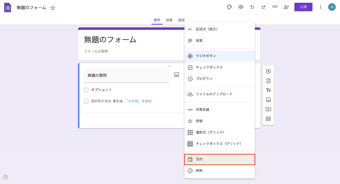Insert image into the question
Screen dimensions: 340x184
(177, 75)
